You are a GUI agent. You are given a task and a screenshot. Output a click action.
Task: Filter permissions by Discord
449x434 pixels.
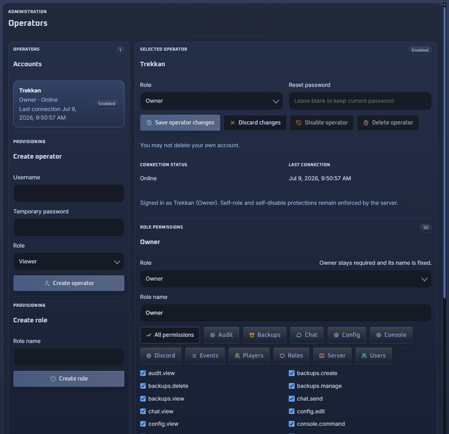pos(161,356)
